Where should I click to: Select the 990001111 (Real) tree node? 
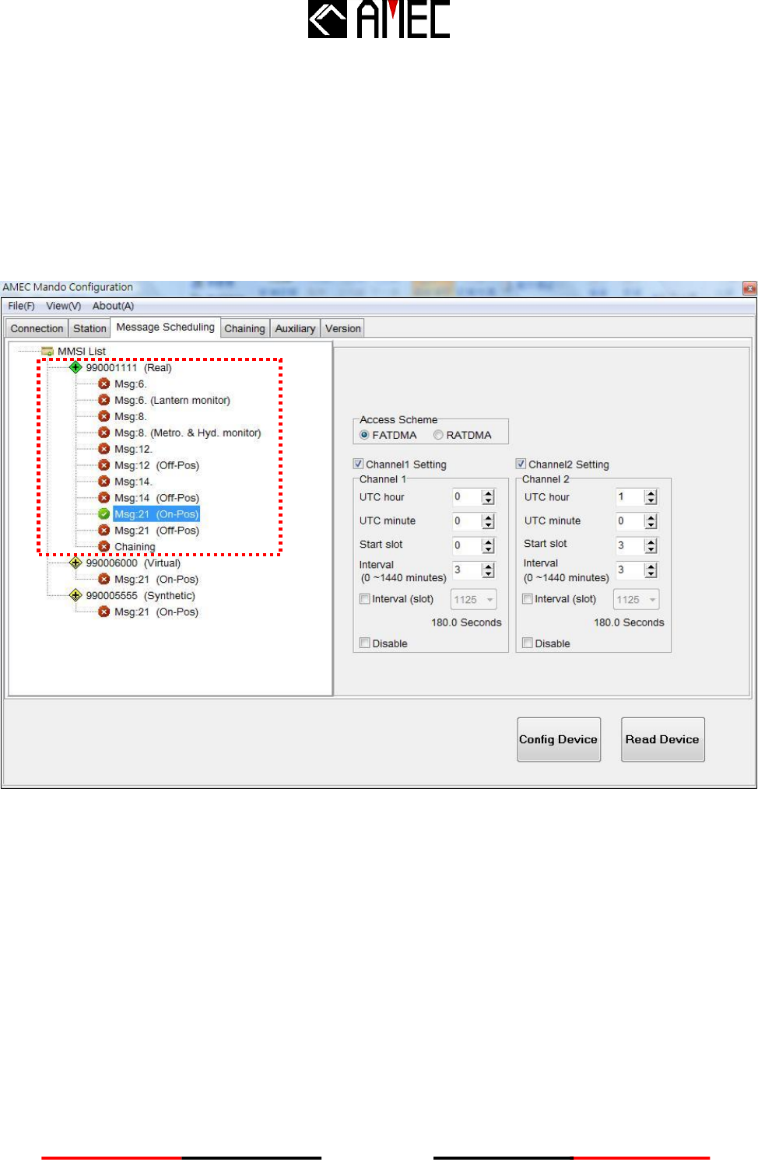point(128,367)
